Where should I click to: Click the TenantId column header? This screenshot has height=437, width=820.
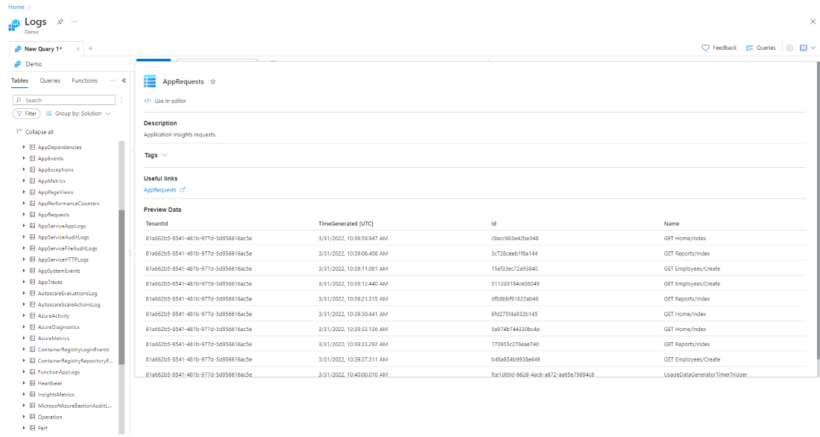157,224
